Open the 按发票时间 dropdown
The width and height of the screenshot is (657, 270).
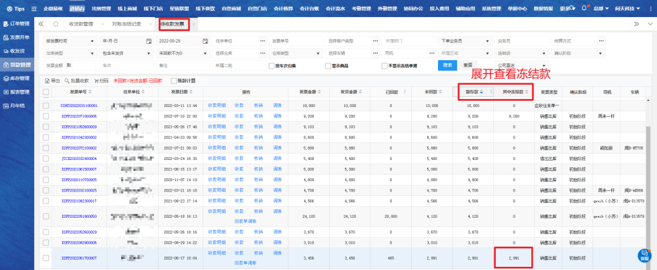click(x=69, y=41)
